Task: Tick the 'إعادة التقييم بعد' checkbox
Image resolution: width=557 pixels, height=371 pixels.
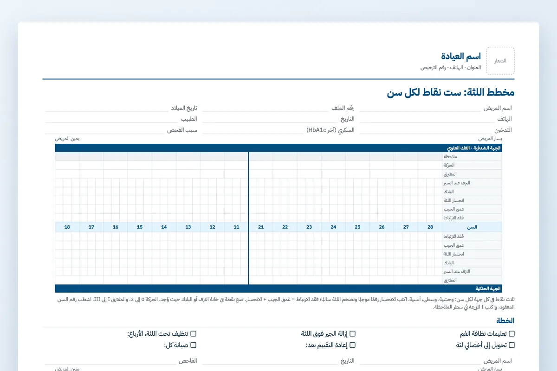Action: pos(352,345)
